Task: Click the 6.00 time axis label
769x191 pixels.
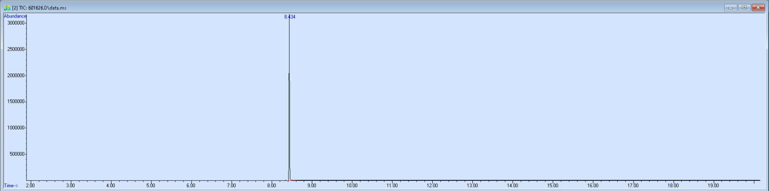Action: tap(191, 186)
